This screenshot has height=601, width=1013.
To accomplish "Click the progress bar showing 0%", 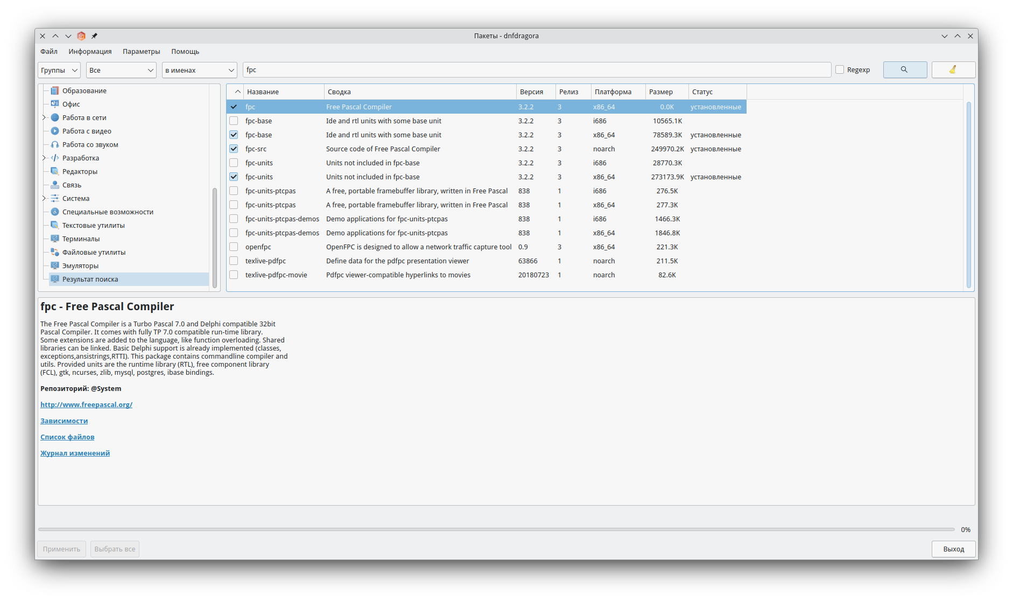I will (x=496, y=529).
